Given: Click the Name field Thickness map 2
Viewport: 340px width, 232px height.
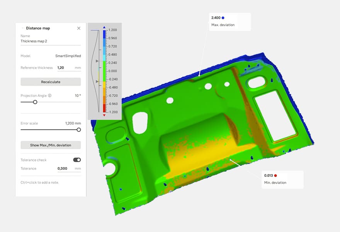Looking at the screenshot, I should point(51,41).
